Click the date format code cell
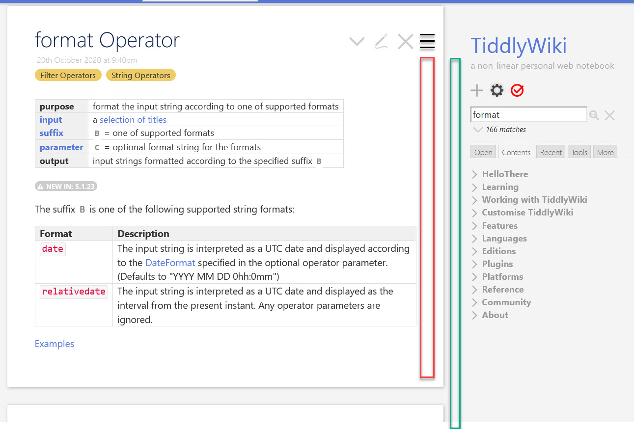634x429 pixels. tap(53, 249)
